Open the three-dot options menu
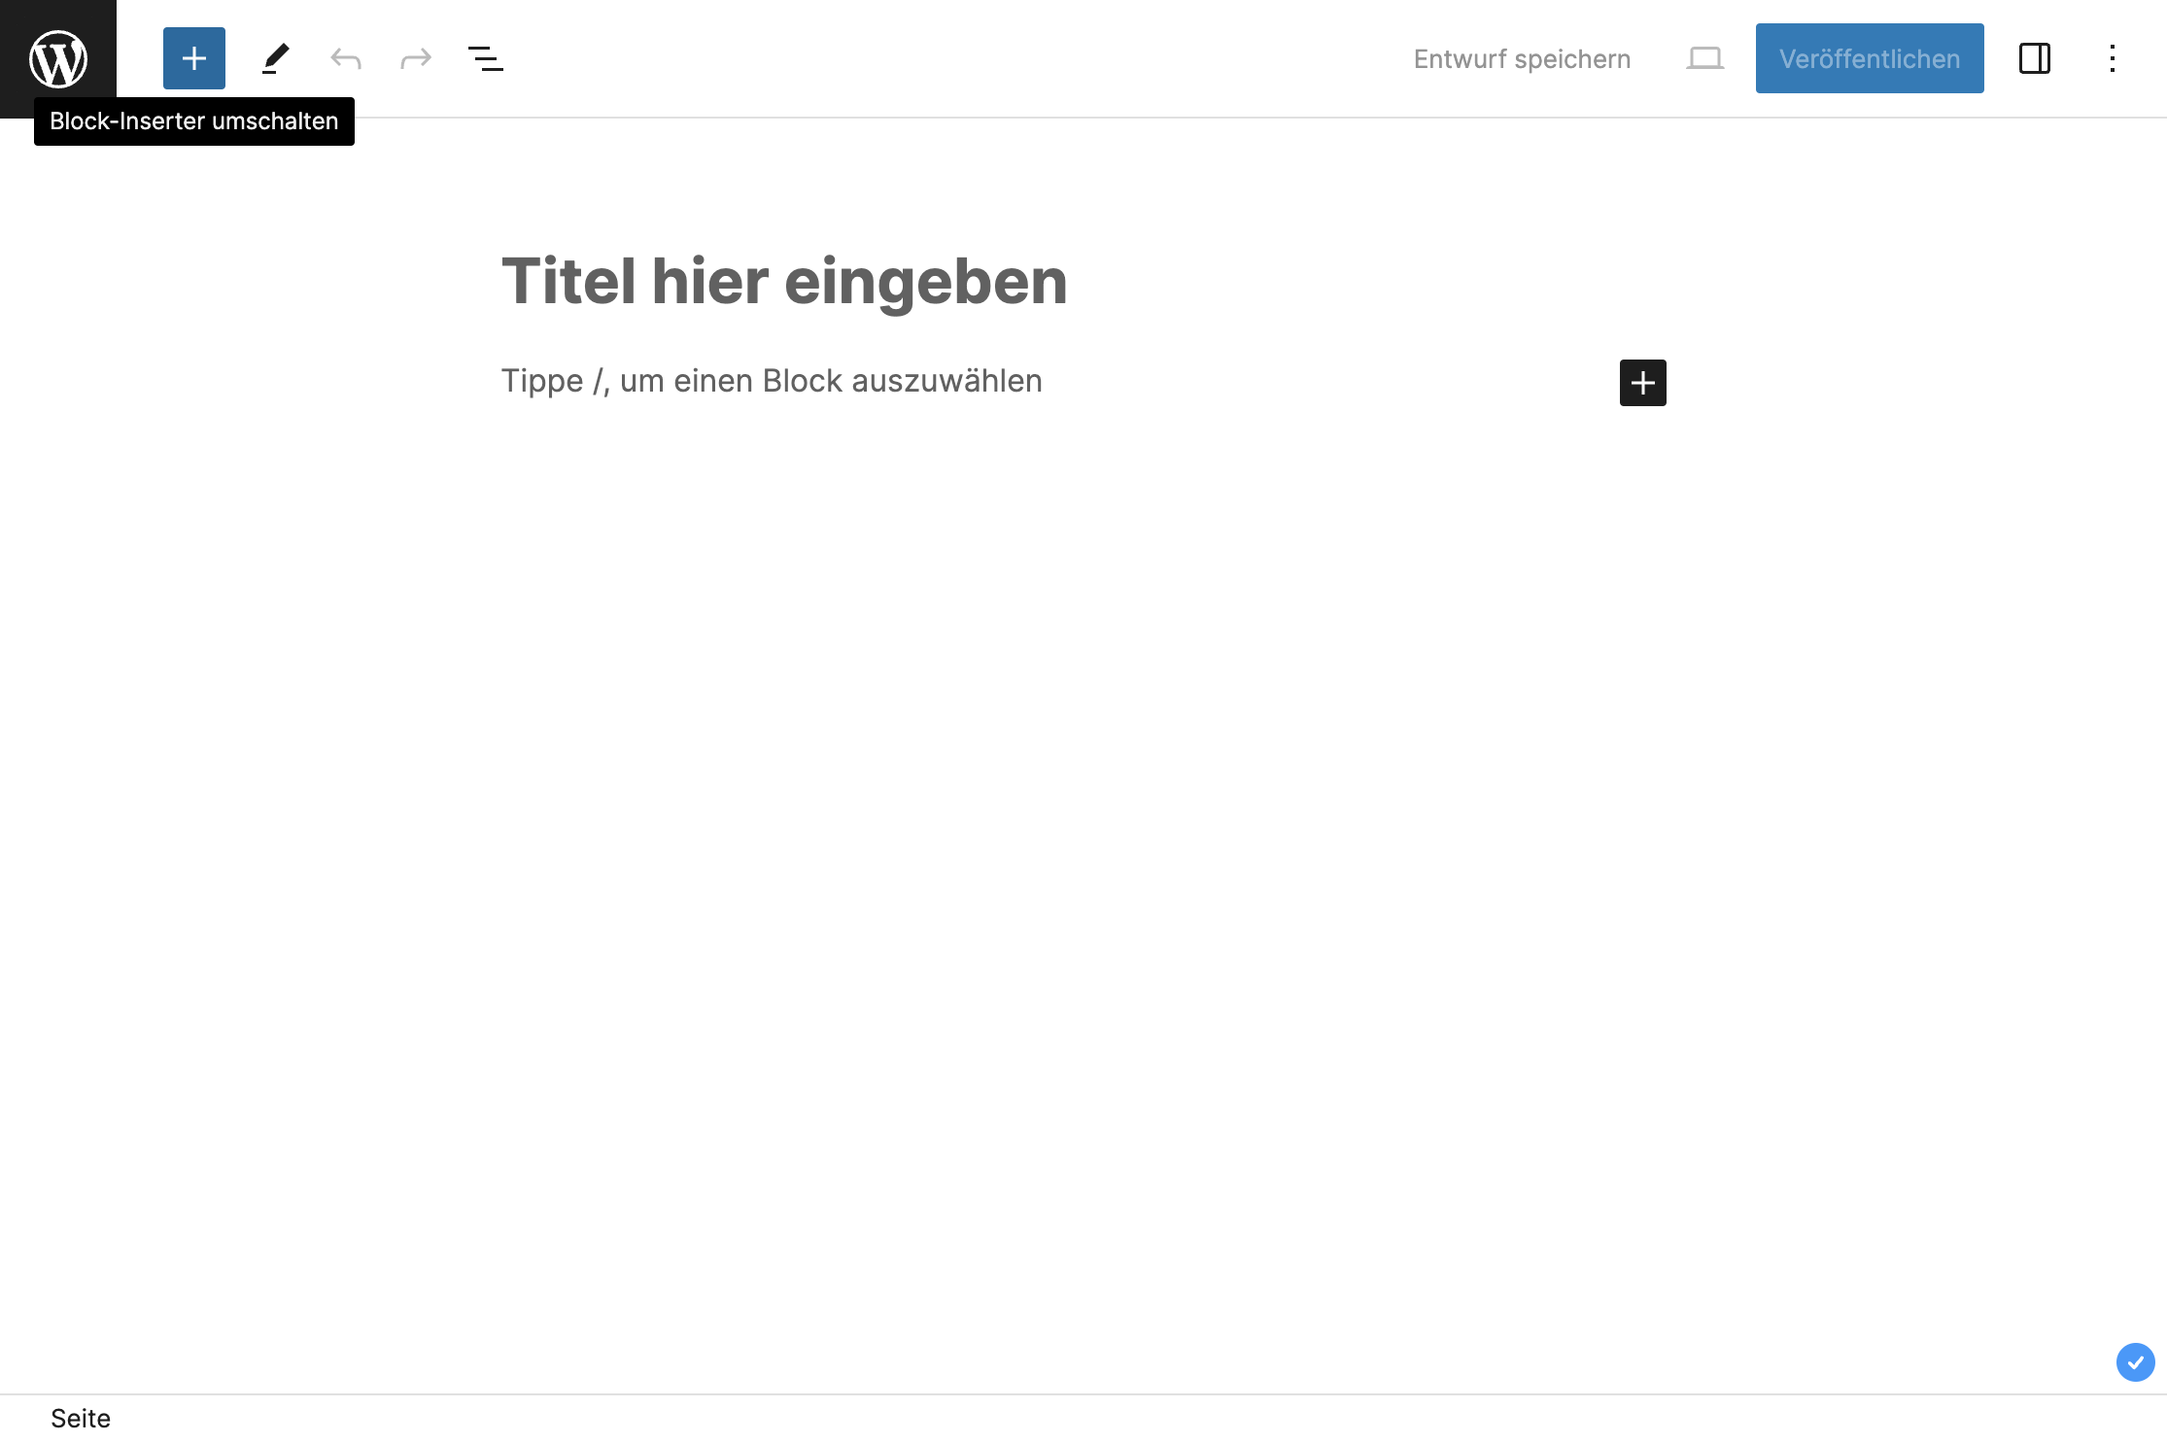 (x=2113, y=58)
